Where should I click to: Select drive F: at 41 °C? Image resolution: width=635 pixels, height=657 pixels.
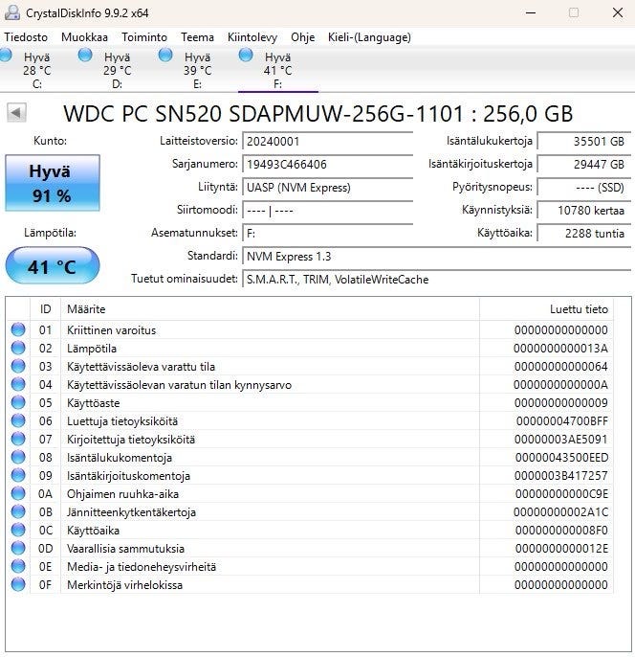(x=277, y=70)
